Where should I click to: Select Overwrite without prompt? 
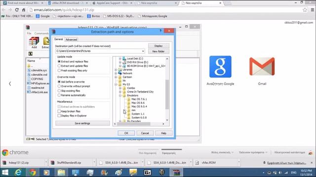tap(59, 86)
